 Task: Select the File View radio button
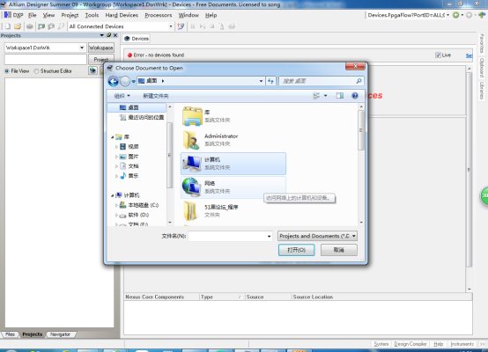click(x=7, y=71)
